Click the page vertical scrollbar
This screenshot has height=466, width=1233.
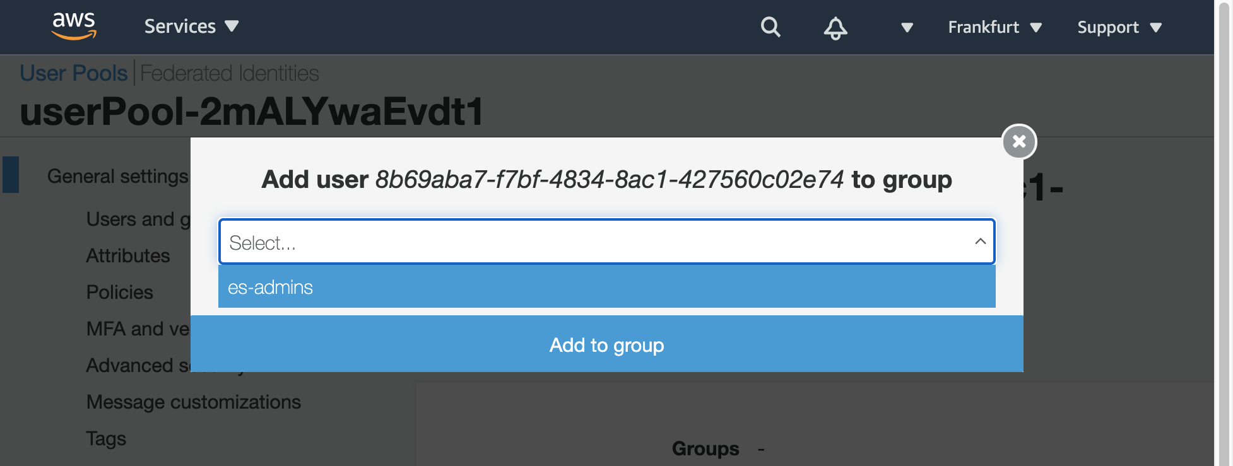1224,233
